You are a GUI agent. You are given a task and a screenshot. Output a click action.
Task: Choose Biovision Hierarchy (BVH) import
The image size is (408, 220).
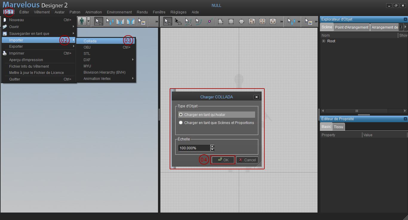click(105, 72)
